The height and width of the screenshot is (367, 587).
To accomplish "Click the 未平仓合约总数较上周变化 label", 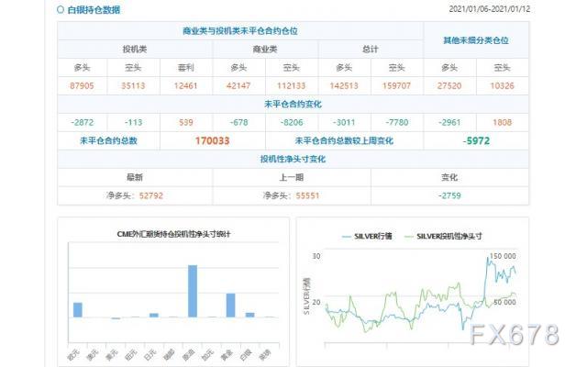I will click(344, 140).
